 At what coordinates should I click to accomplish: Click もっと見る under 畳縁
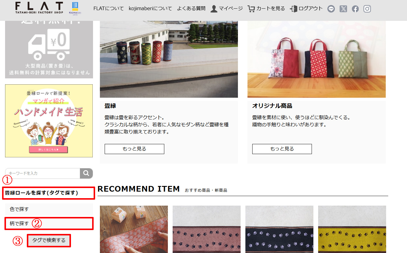click(x=134, y=149)
